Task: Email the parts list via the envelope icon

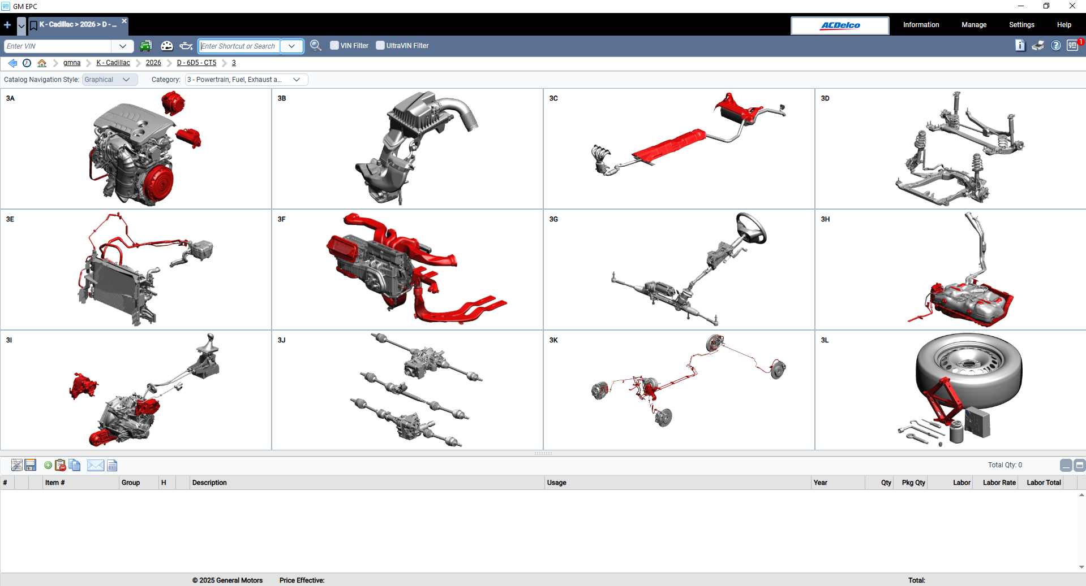Action: pos(95,465)
